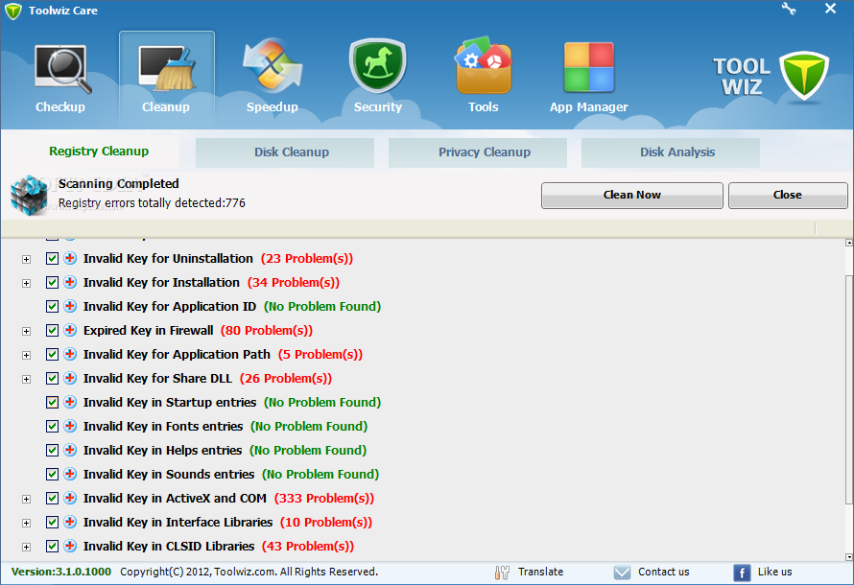The width and height of the screenshot is (854, 585).
Task: Switch to Registry Cleanup tab
Action: pos(99,152)
